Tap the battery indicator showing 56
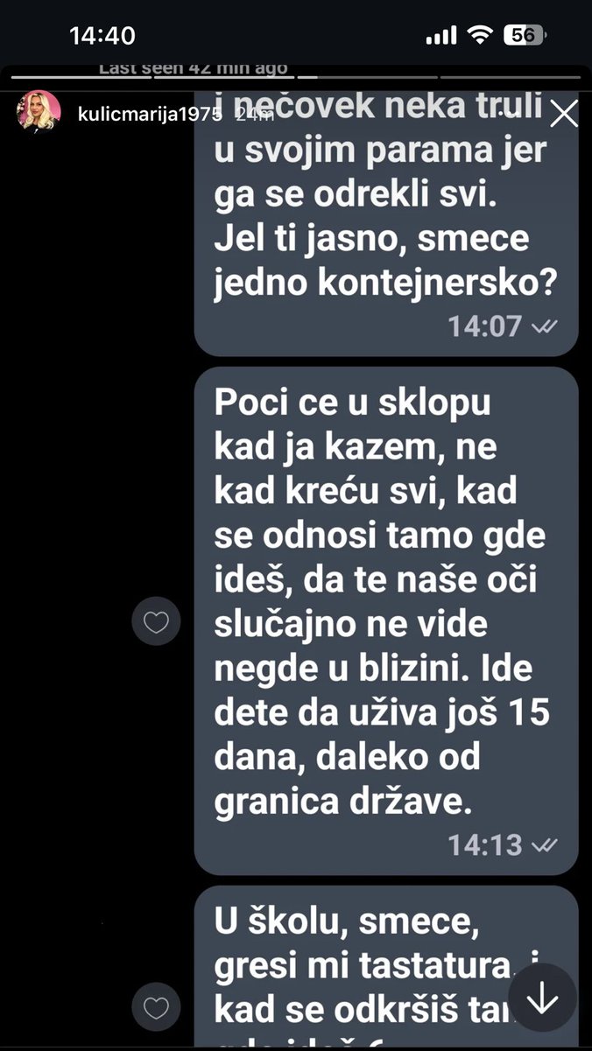The image size is (592, 1051). tap(525, 35)
